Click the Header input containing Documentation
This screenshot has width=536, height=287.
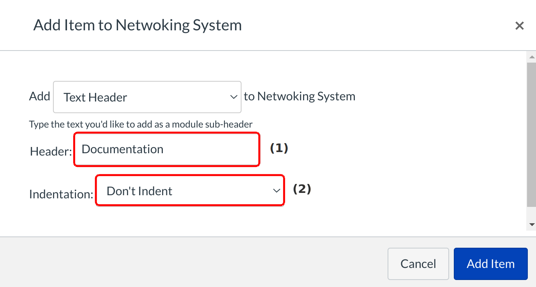pos(166,149)
